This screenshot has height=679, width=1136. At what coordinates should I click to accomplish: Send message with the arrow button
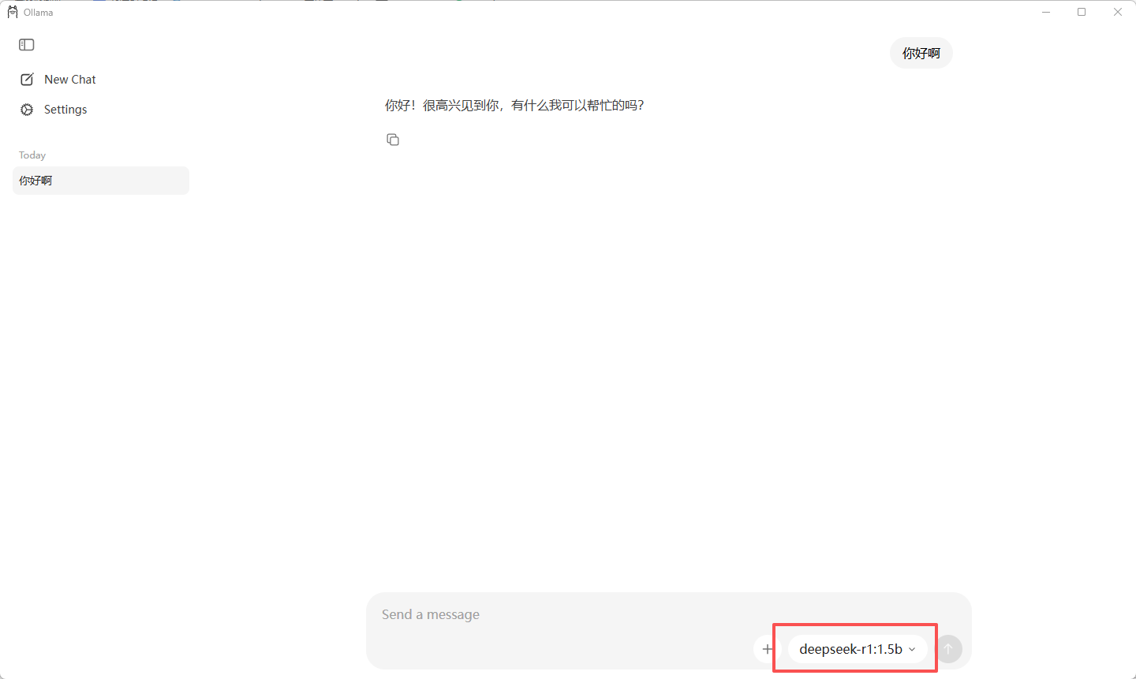point(948,649)
